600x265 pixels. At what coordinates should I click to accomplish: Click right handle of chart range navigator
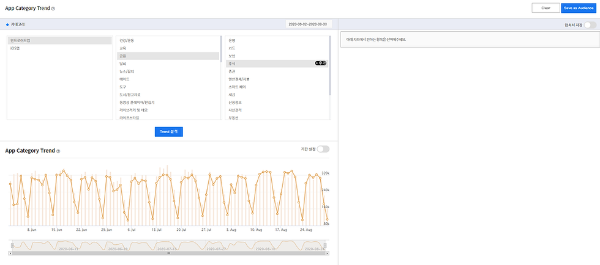(x=325, y=245)
